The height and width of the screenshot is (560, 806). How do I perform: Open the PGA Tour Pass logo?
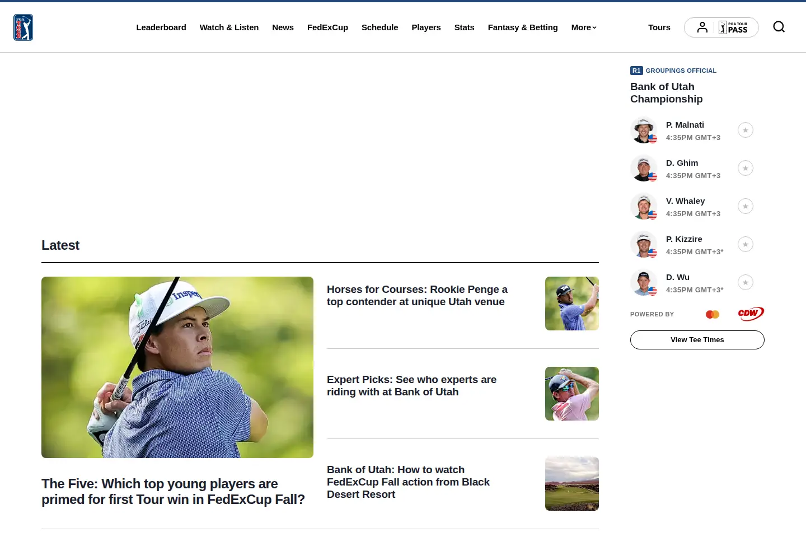pos(734,27)
